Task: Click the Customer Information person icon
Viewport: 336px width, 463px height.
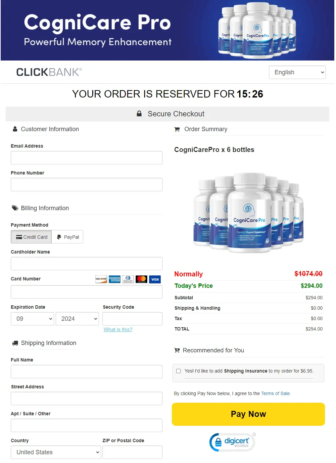Action: tap(15, 129)
